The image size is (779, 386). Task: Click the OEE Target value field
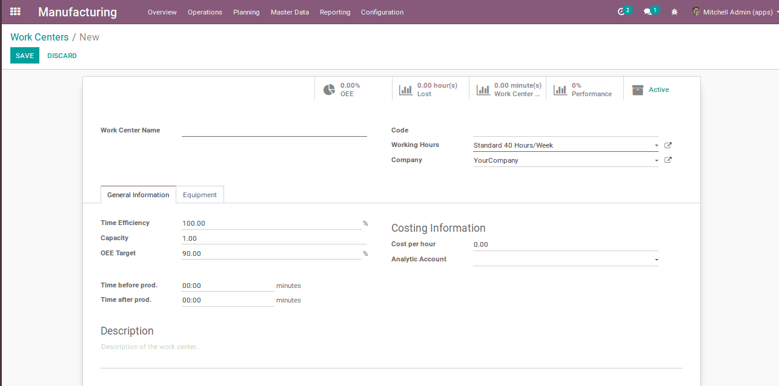(x=271, y=254)
